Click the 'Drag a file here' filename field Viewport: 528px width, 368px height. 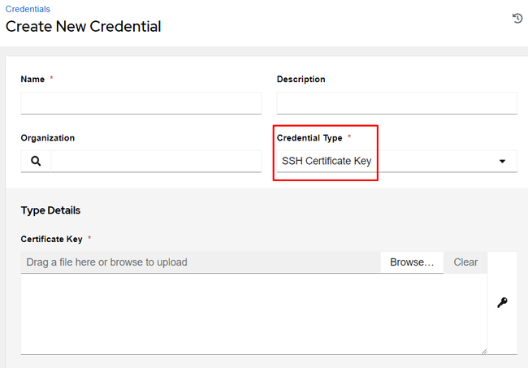[201, 262]
